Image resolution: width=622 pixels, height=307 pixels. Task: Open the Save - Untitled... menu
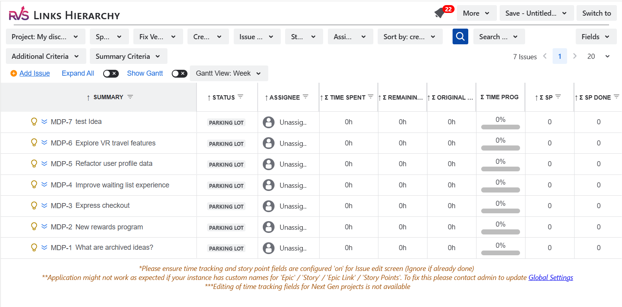[x=537, y=13]
